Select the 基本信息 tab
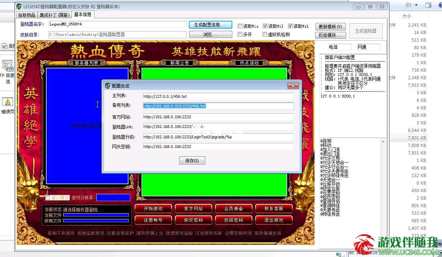Image resolution: width=442 pixels, height=257 pixels. click(83, 14)
